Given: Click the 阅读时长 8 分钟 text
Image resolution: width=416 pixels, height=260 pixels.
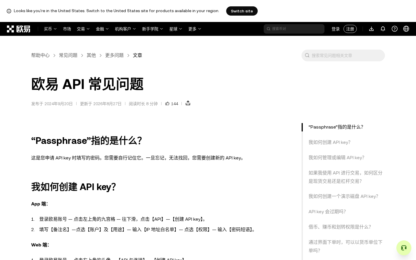Looking at the screenshot, I should [143, 104].
